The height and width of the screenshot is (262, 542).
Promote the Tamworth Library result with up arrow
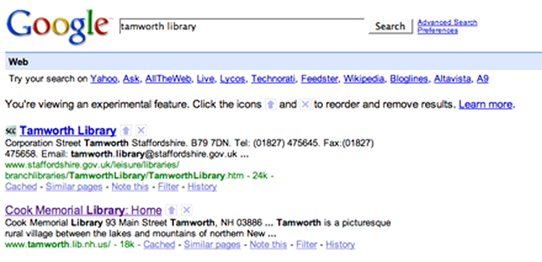tap(126, 131)
